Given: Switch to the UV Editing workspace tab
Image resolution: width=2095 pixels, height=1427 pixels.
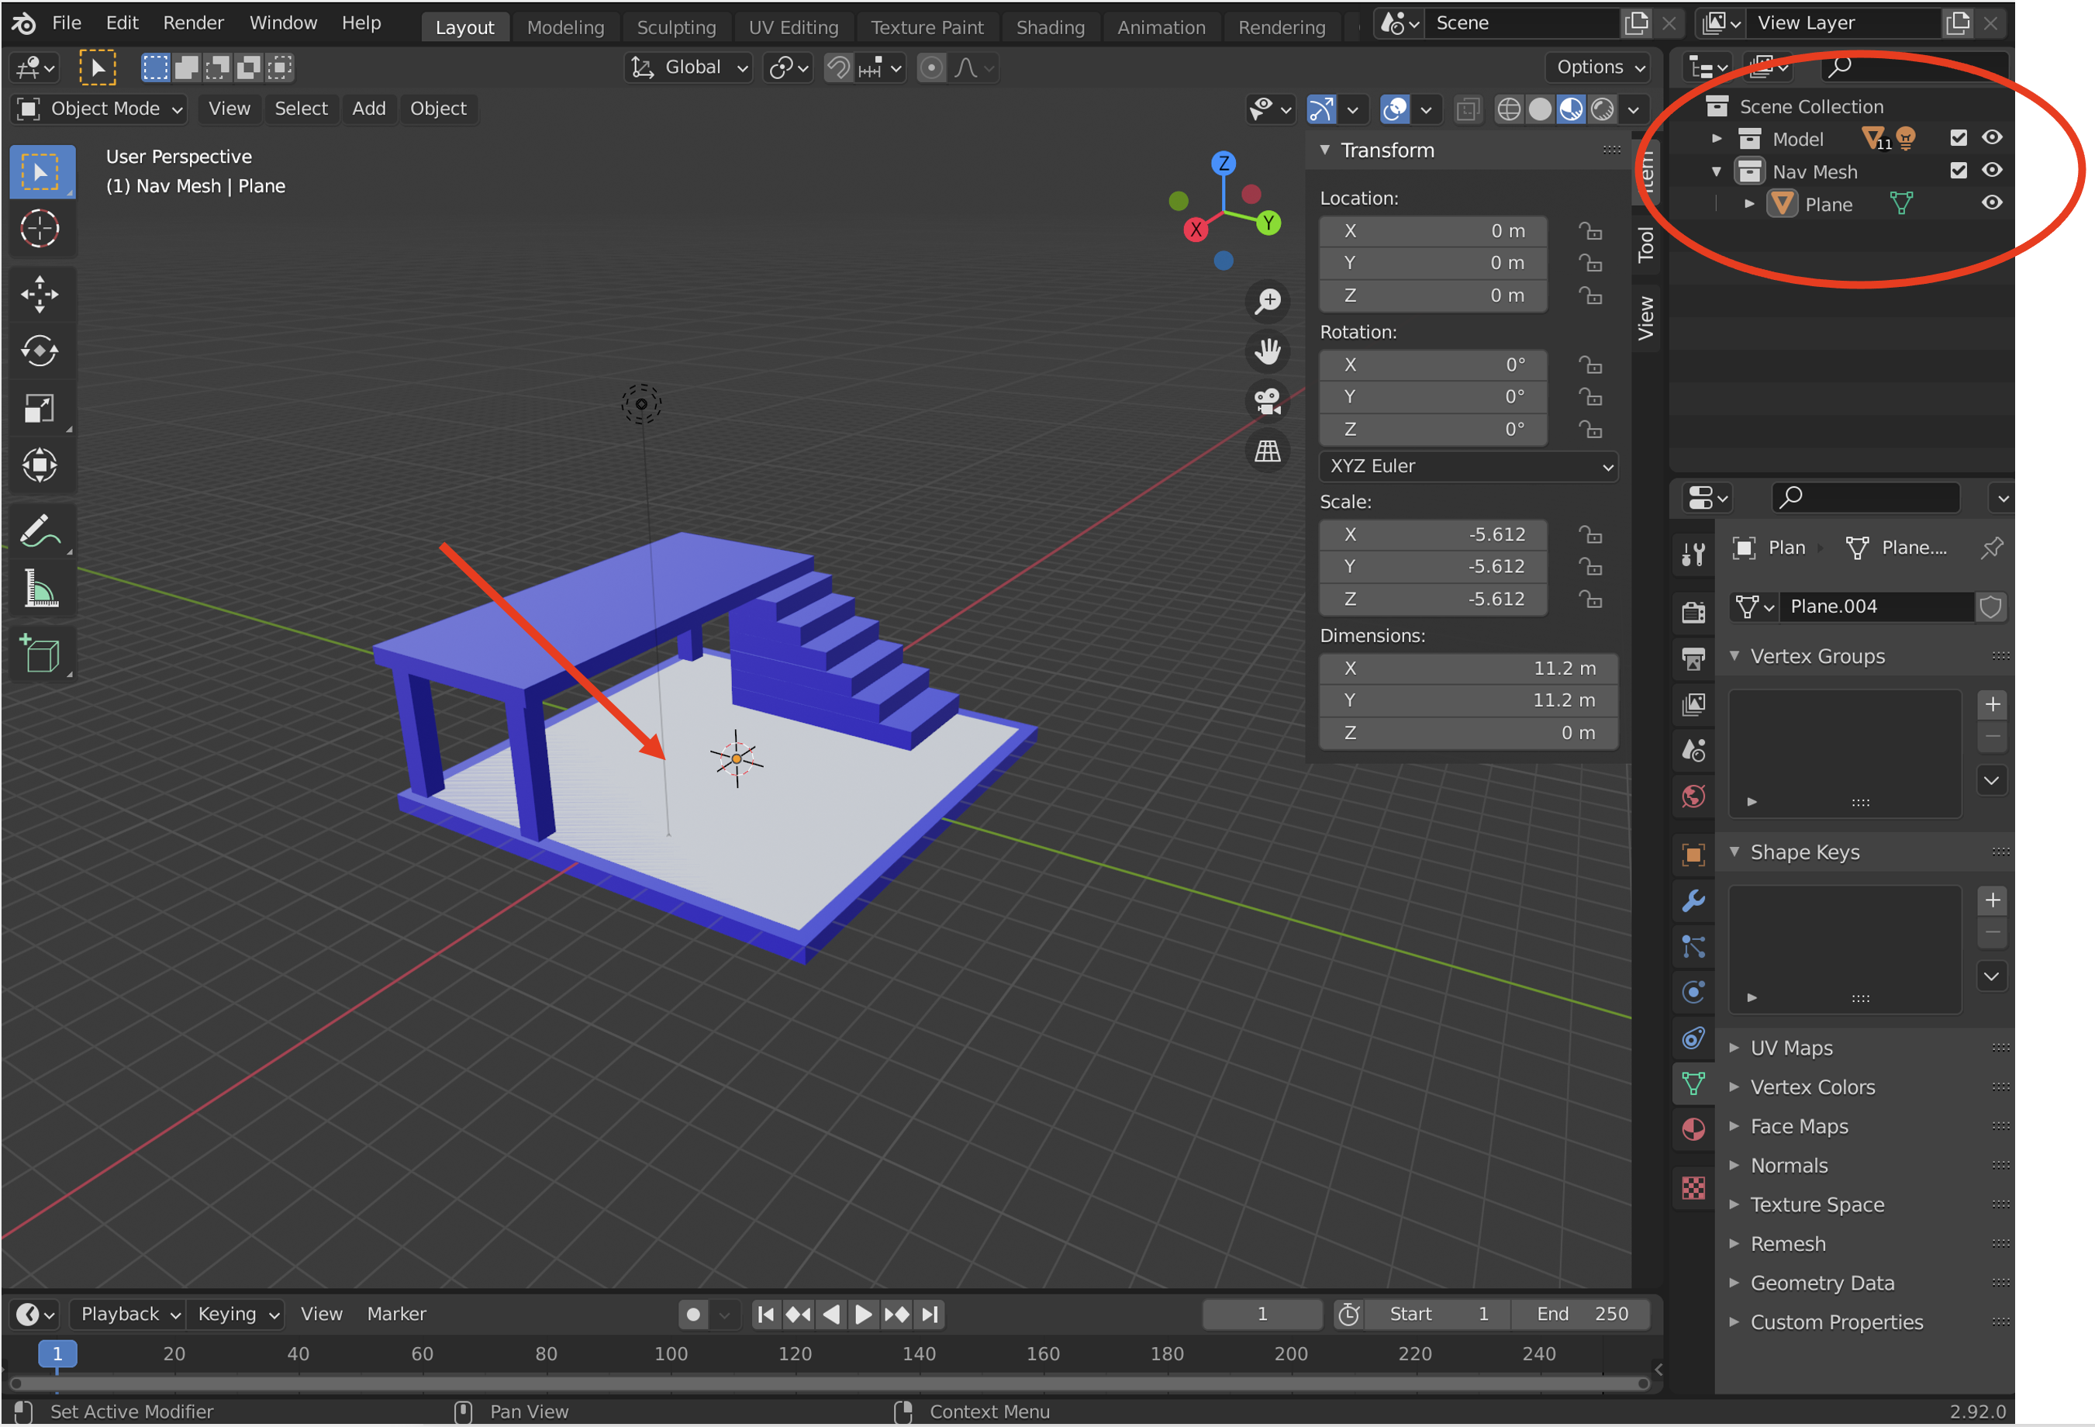Looking at the screenshot, I should point(793,27).
